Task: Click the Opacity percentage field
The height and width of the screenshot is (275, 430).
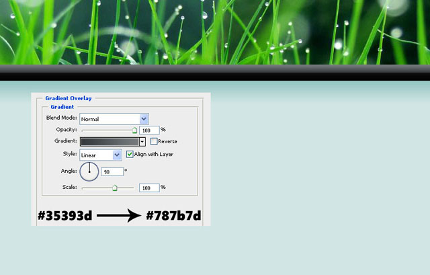Action: (149, 130)
